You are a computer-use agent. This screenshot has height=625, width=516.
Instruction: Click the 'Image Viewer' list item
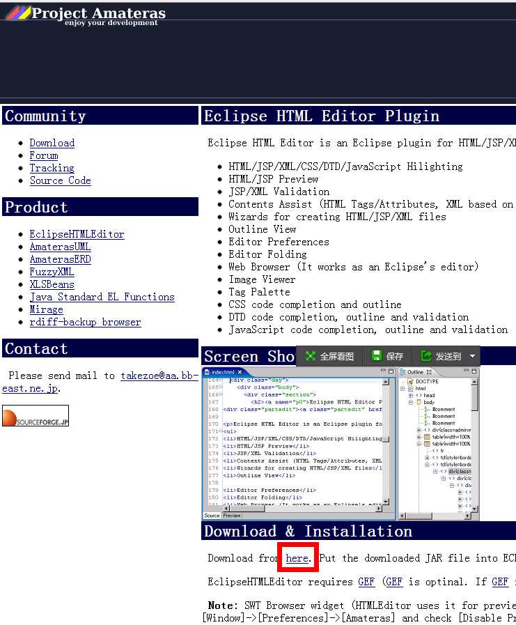(x=263, y=279)
